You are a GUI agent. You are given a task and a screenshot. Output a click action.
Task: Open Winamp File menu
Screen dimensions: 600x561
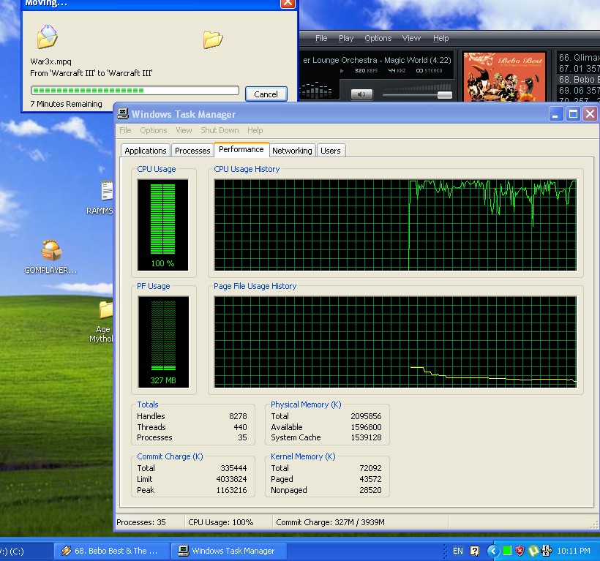[321, 38]
